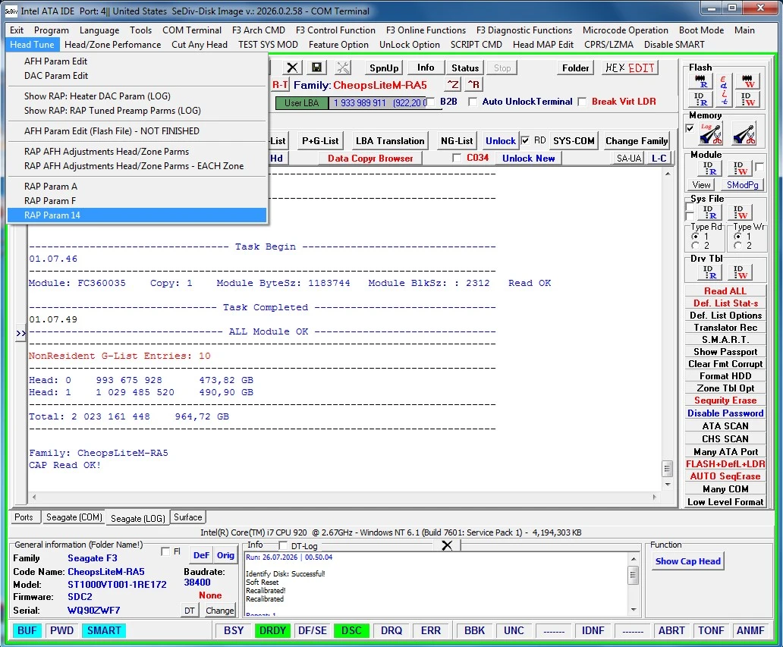
Task: Expand the >> side panel handle
Action: pos(20,333)
